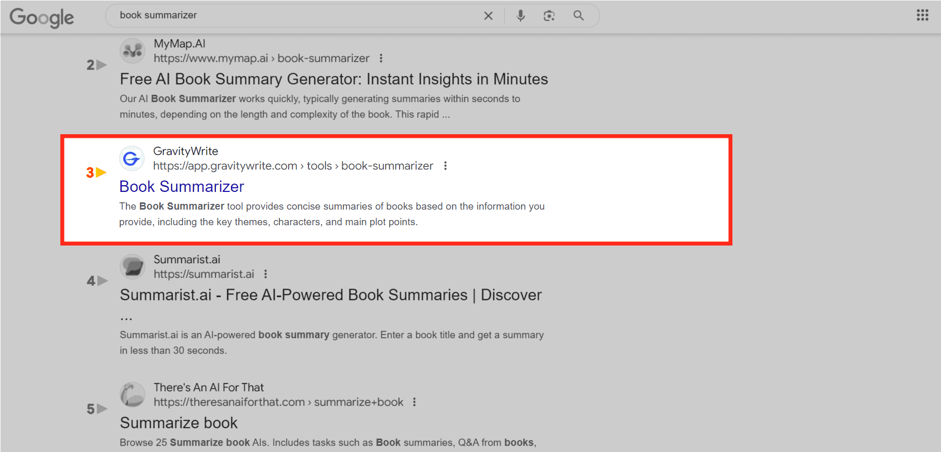
Task: Click the Google logo
Action: click(x=42, y=17)
